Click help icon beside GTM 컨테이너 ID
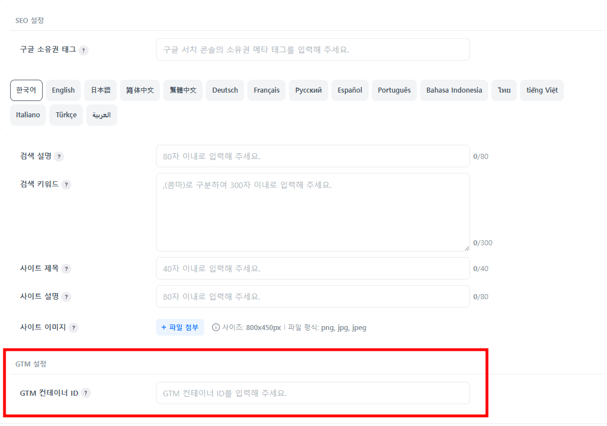 pyautogui.click(x=86, y=393)
